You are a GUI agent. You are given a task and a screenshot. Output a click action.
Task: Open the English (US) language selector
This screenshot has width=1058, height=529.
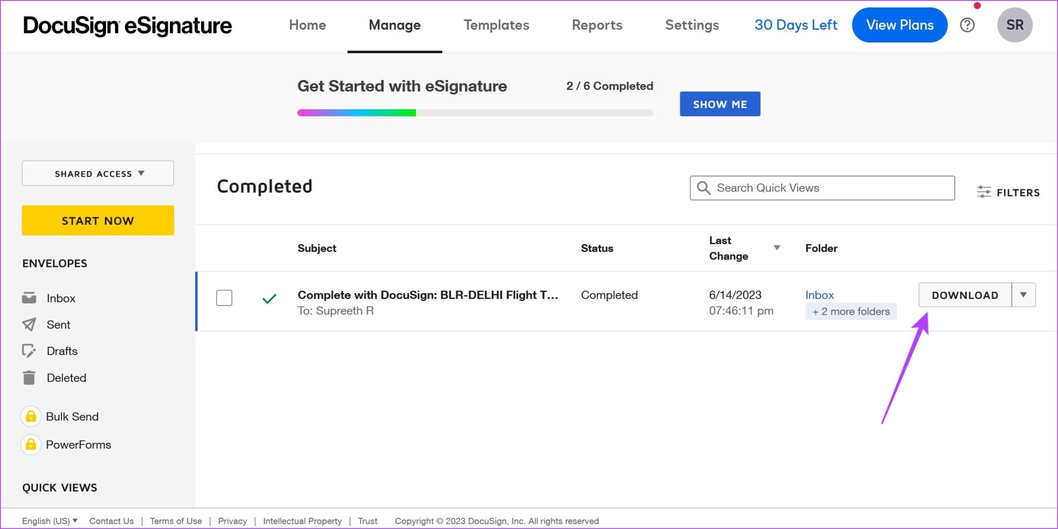click(x=50, y=521)
